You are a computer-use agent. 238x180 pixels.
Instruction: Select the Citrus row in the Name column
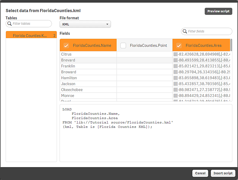[x=88, y=54]
